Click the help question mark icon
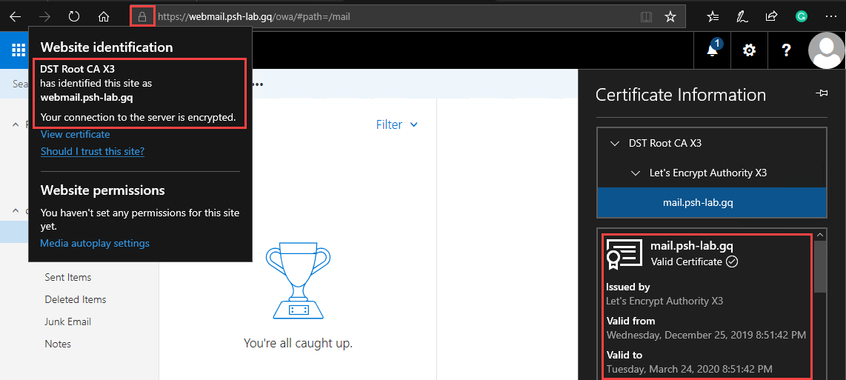 pyautogui.click(x=787, y=50)
